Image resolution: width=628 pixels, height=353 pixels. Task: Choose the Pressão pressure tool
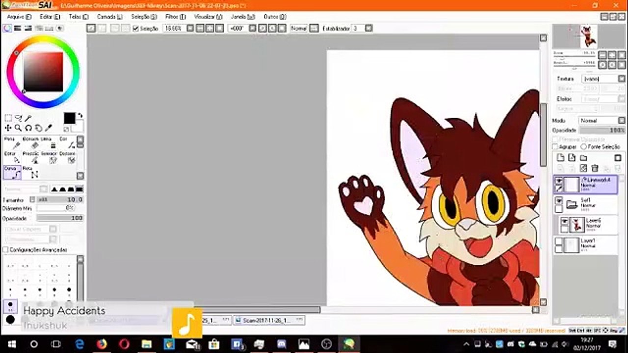31,157
